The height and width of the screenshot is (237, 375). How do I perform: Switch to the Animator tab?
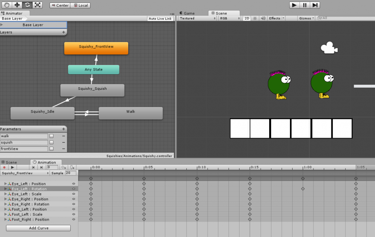15,13
